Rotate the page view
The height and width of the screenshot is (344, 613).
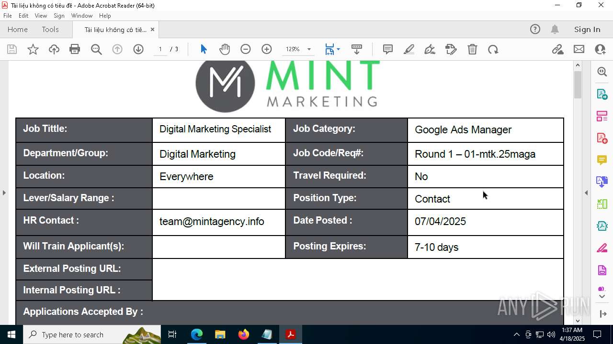point(493,49)
